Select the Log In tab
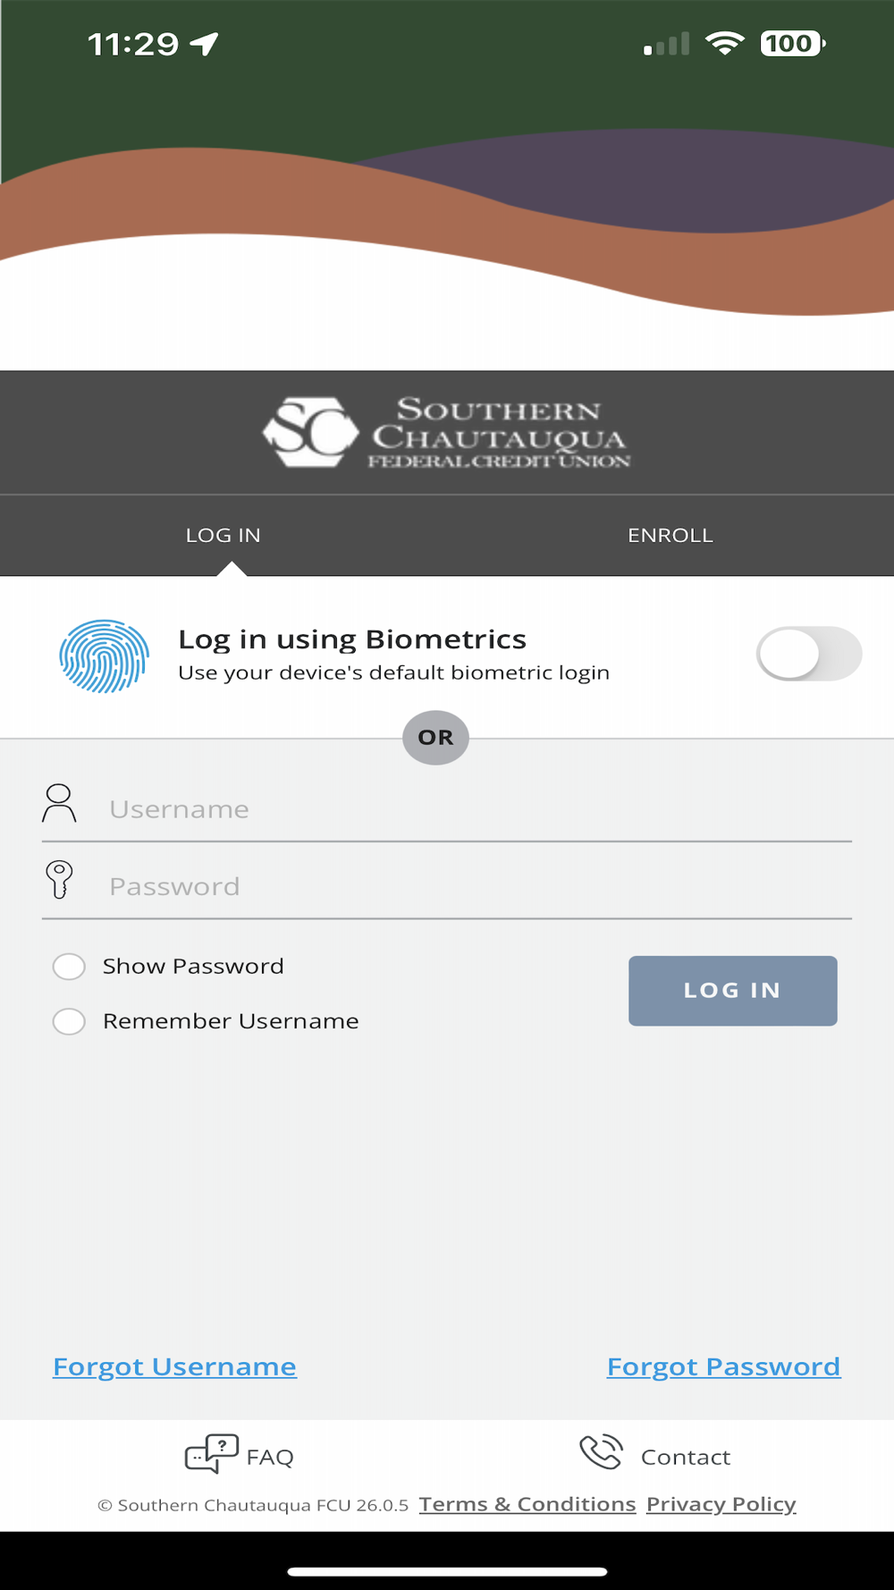 [223, 535]
